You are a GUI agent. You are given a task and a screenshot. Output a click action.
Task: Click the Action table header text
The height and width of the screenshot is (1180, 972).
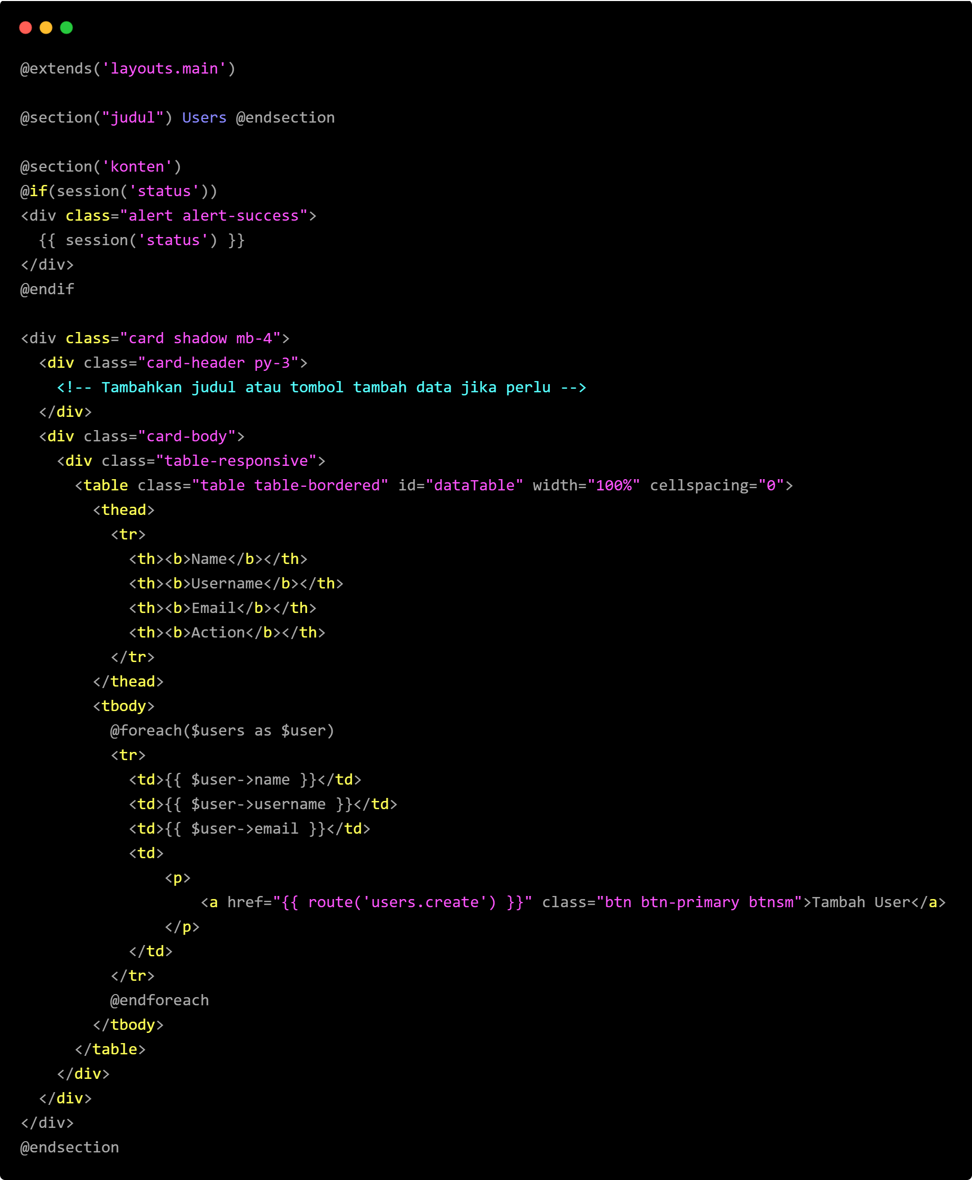[218, 632]
